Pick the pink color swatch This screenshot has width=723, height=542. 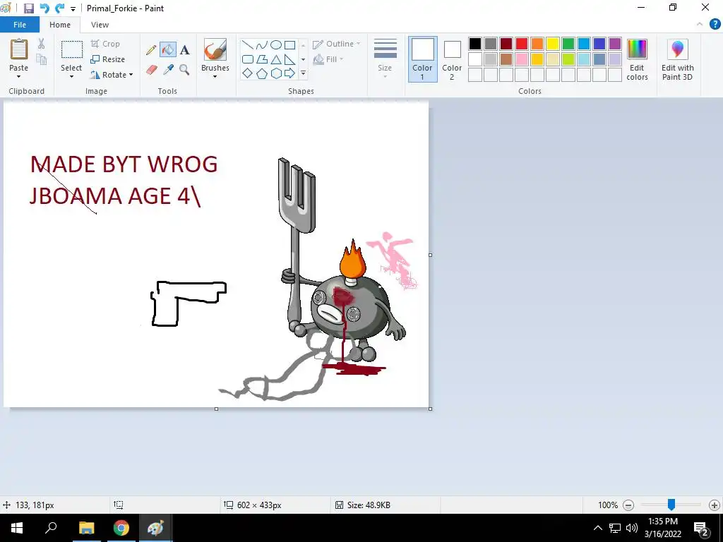click(522, 59)
